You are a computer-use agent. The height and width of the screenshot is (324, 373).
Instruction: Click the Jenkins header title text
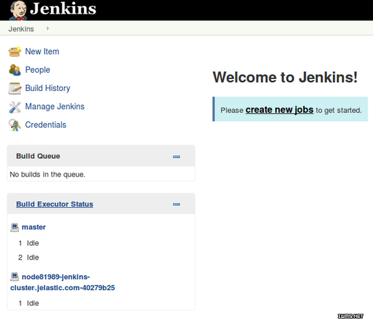pos(63,9)
